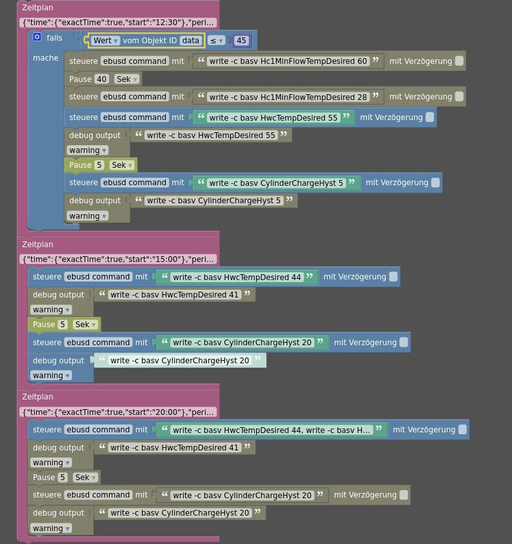
Task: Click the 15:00 schedule time field
Action: [x=118, y=259]
